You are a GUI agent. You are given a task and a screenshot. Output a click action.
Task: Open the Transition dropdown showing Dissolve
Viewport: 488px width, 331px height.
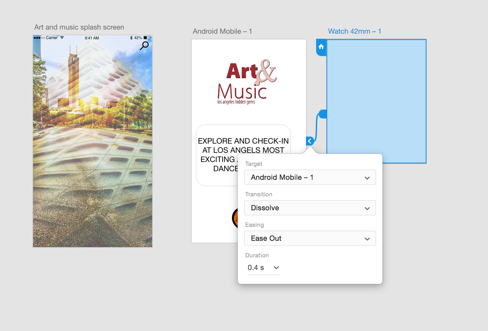[x=310, y=208]
